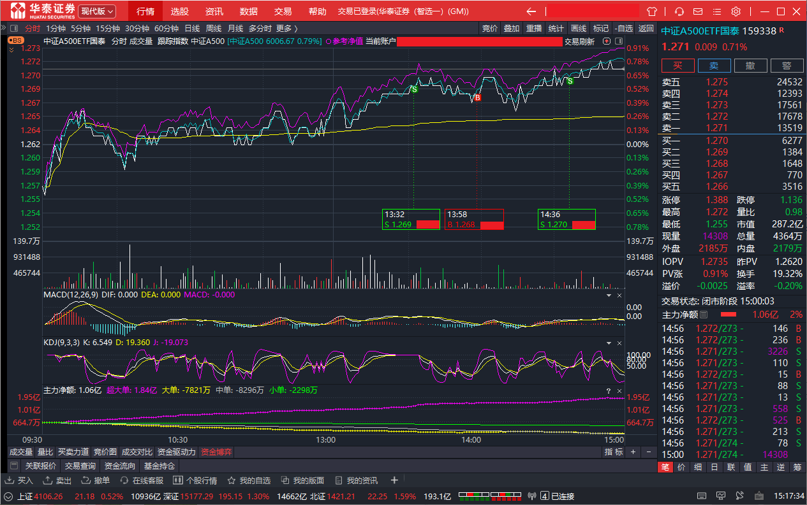Select the 资金流向 tab
Image resolution: width=807 pixels, height=505 pixels.
(x=120, y=466)
